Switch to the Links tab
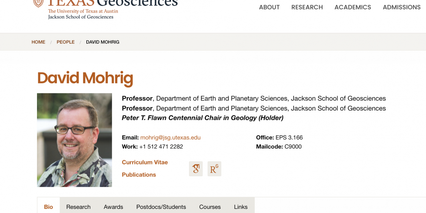426x213 pixels. (241, 207)
